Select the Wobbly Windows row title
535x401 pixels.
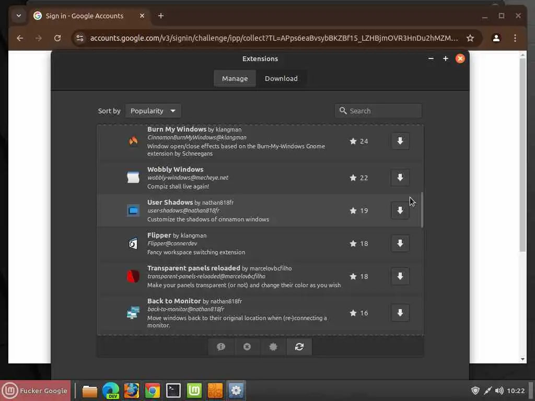click(x=176, y=170)
